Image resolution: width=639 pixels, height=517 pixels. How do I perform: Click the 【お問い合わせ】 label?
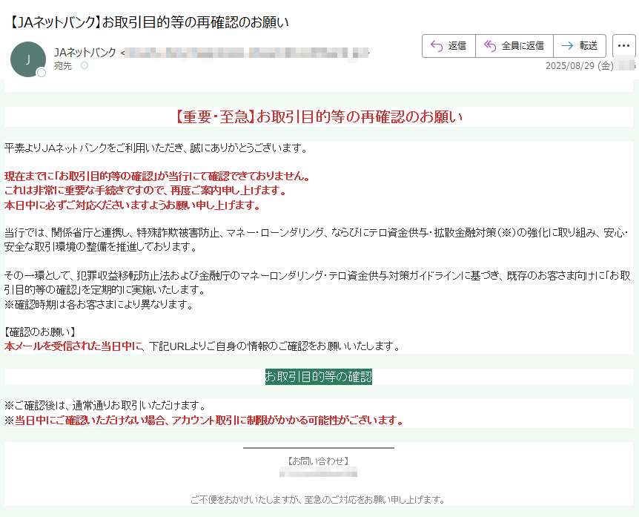point(319,461)
